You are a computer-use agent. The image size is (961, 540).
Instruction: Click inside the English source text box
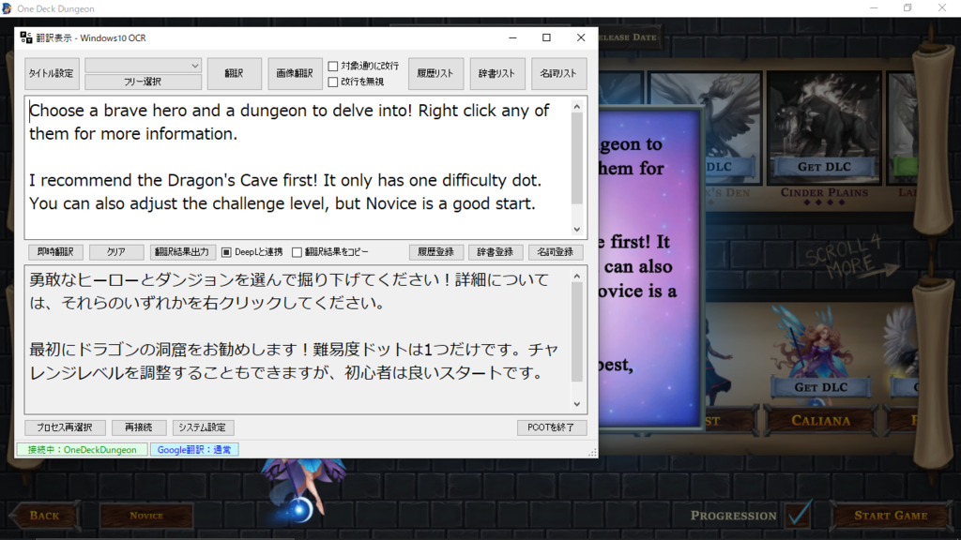pyautogui.click(x=297, y=167)
